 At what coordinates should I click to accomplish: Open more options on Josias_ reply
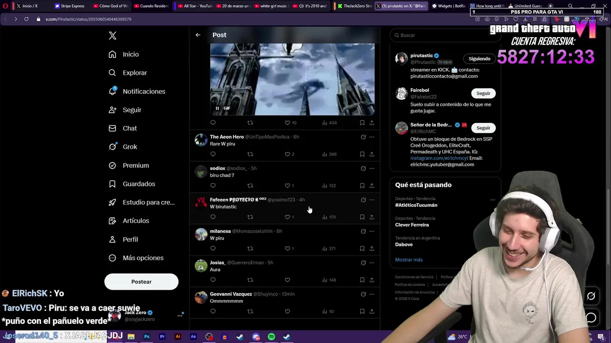point(372,262)
